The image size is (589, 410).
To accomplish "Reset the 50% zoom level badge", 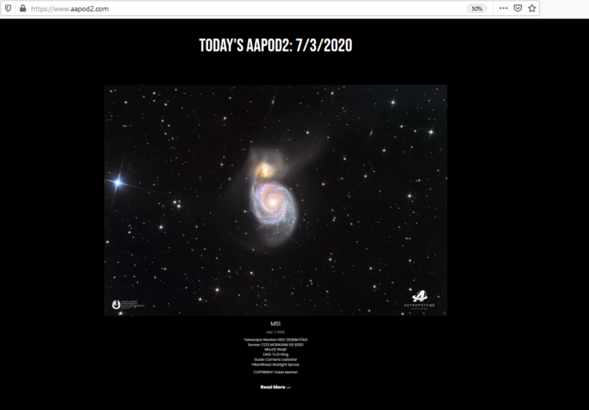I will (x=477, y=8).
